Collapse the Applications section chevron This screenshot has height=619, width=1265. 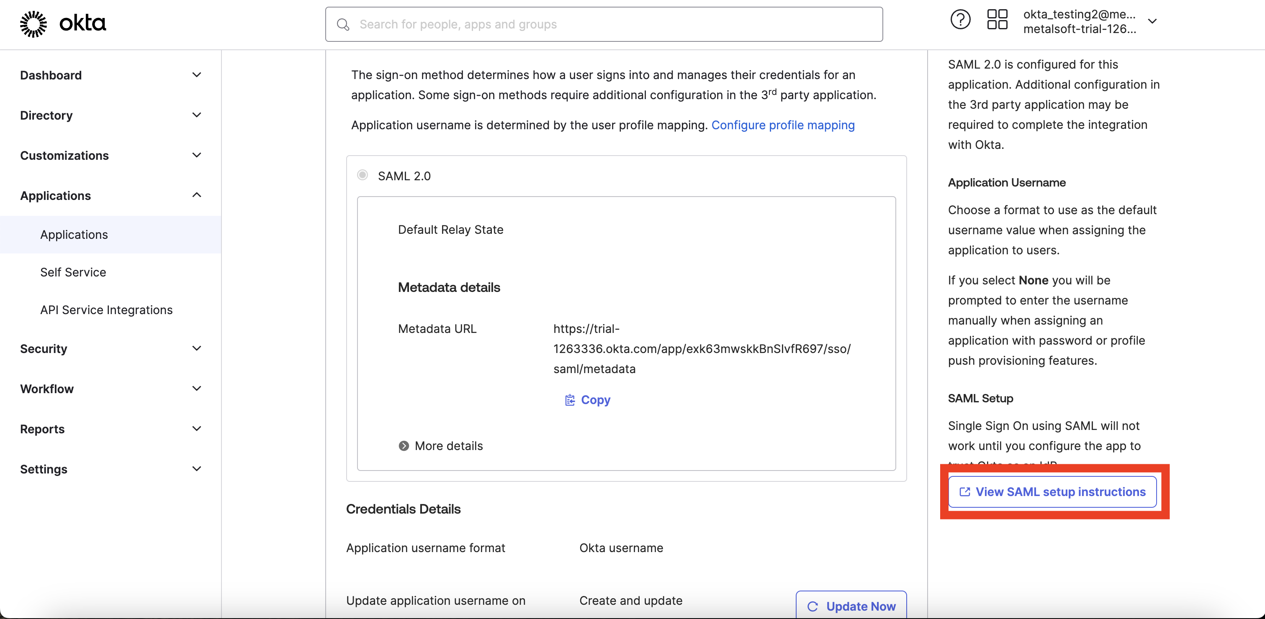(196, 195)
